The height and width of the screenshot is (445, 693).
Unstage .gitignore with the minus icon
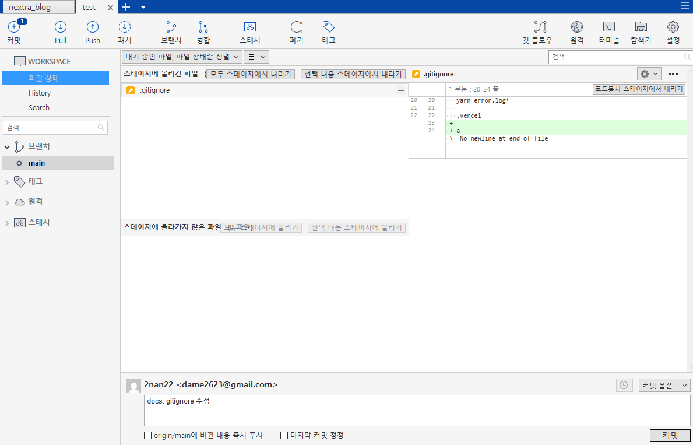pyautogui.click(x=401, y=90)
